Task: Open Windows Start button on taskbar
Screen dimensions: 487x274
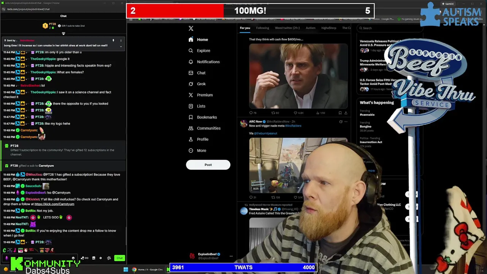Action: (x=126, y=269)
